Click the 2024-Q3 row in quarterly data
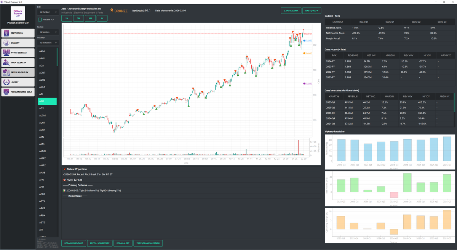The width and height of the screenshot is (457, 250). tap(389, 124)
